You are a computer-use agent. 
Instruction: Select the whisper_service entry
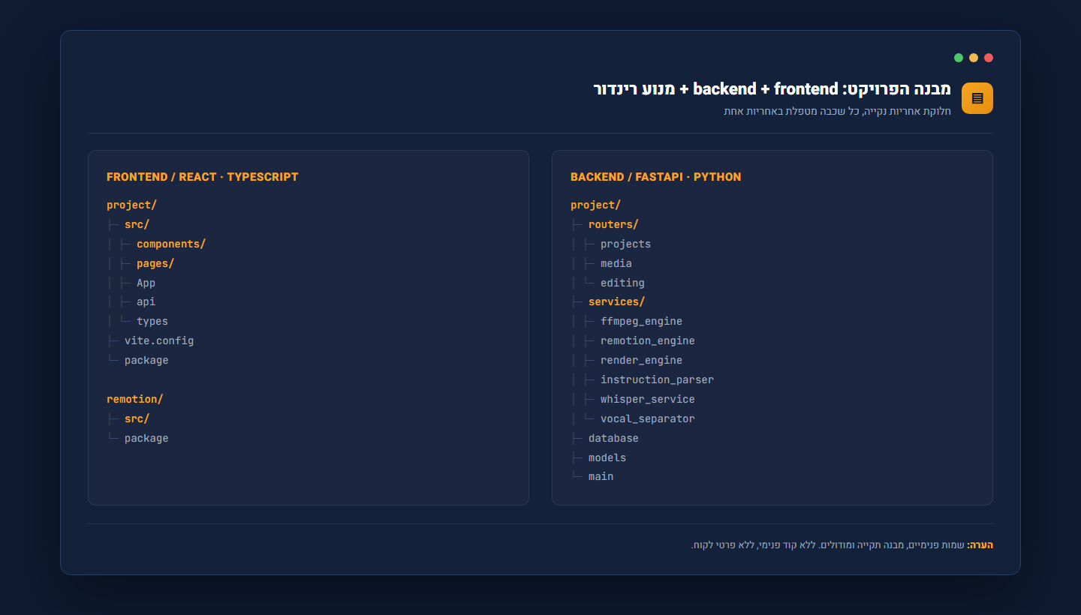[648, 399]
